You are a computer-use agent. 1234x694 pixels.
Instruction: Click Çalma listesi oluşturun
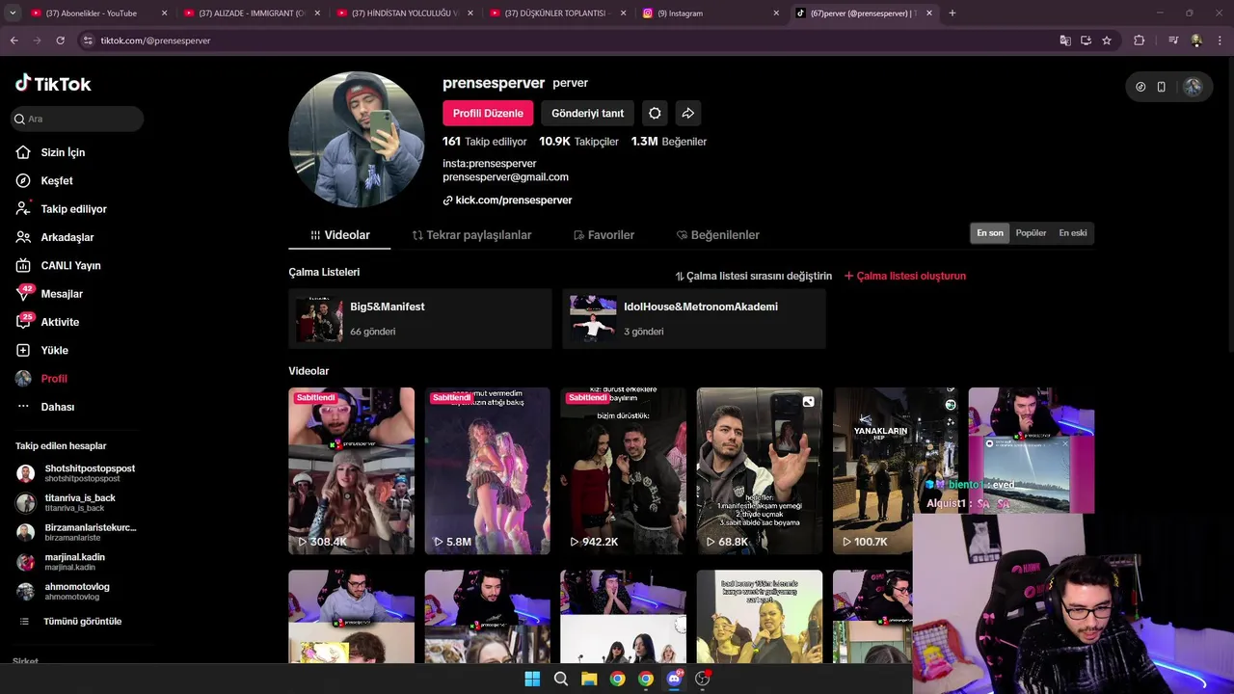pos(905,276)
